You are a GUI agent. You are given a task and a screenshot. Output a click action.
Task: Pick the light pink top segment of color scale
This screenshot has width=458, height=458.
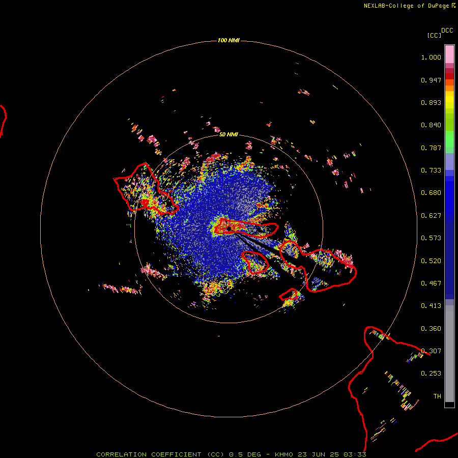coord(449,54)
